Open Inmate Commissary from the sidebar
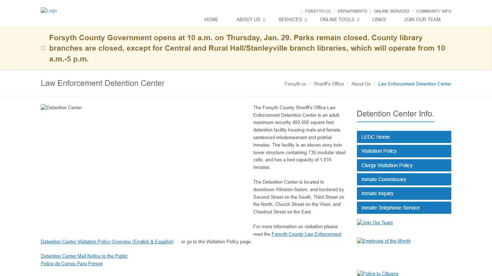The height and width of the screenshot is (276, 492). [x=404, y=179]
